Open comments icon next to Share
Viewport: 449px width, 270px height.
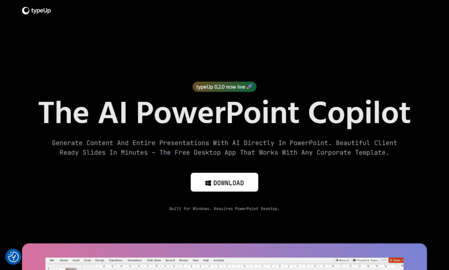(x=384, y=260)
